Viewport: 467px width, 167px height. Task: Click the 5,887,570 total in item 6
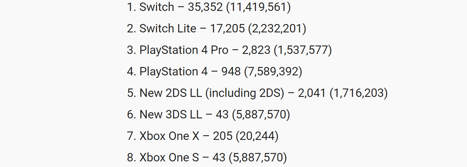[x=261, y=114]
